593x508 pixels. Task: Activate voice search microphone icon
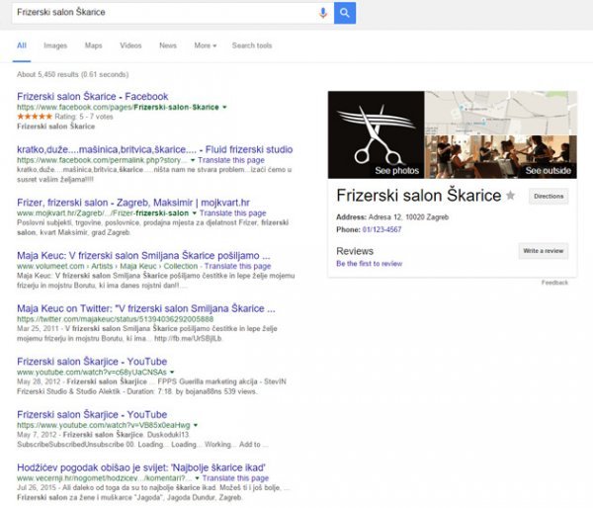(x=323, y=13)
